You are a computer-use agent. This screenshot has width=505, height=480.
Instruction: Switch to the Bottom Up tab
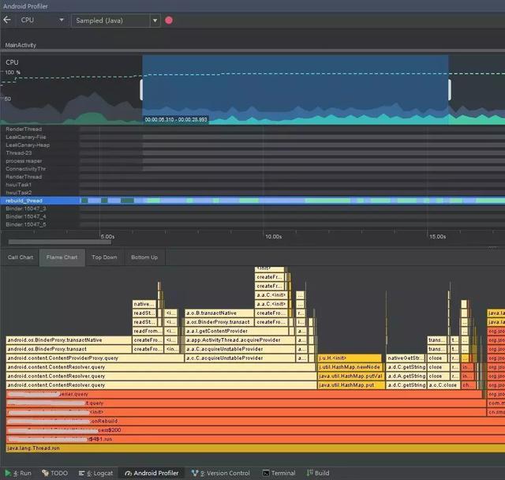(x=144, y=257)
